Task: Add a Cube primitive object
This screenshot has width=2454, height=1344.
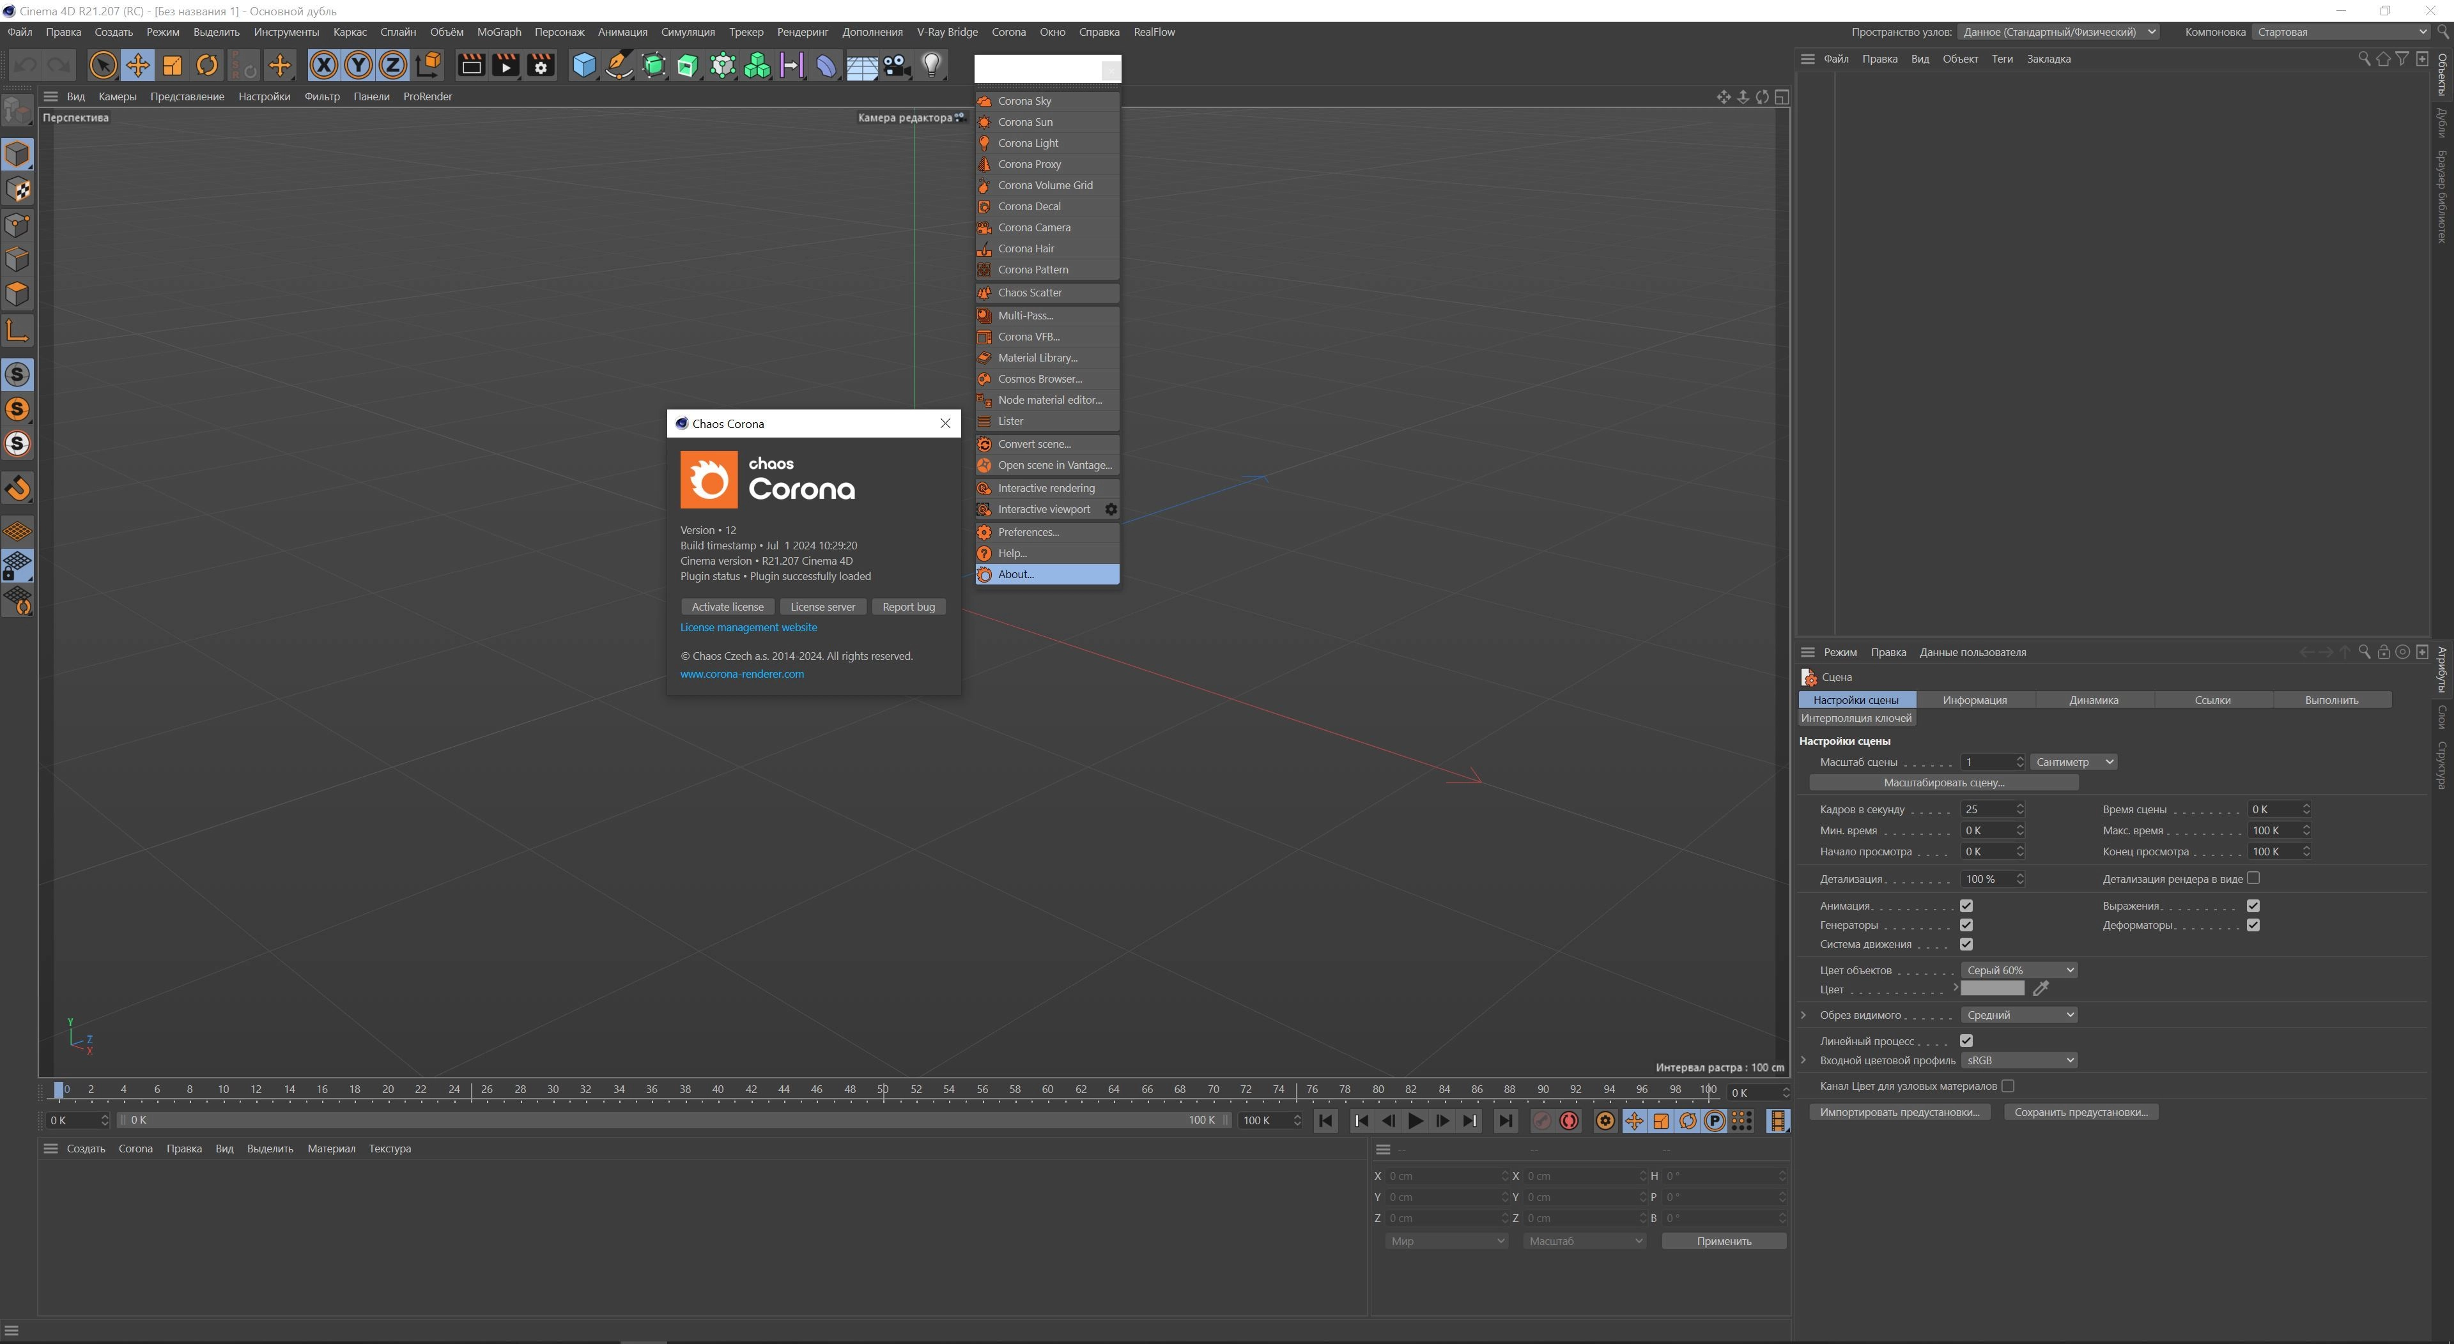Action: (584, 66)
